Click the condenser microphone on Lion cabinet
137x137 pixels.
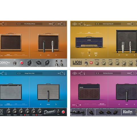(x=123, y=47)
